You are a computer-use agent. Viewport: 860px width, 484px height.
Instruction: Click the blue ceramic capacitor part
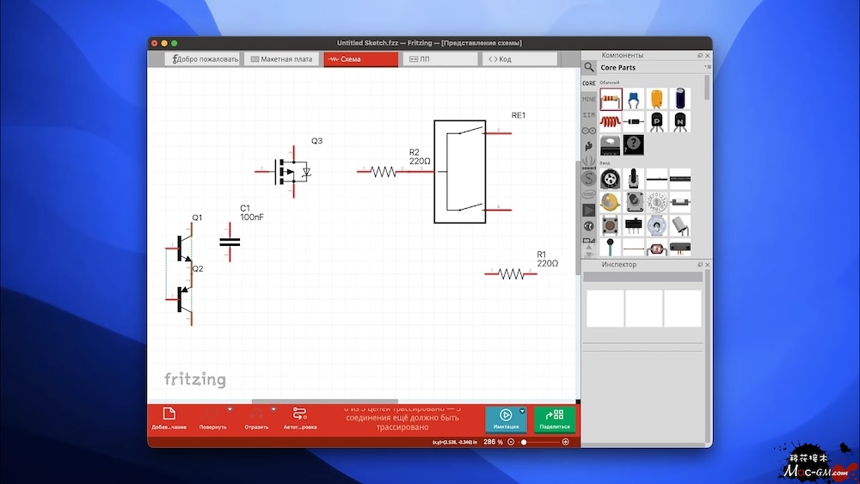pos(634,99)
